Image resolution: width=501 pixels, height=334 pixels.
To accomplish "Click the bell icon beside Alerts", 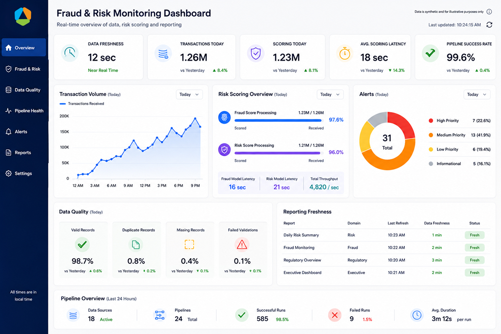I will pyautogui.click(x=9, y=132).
